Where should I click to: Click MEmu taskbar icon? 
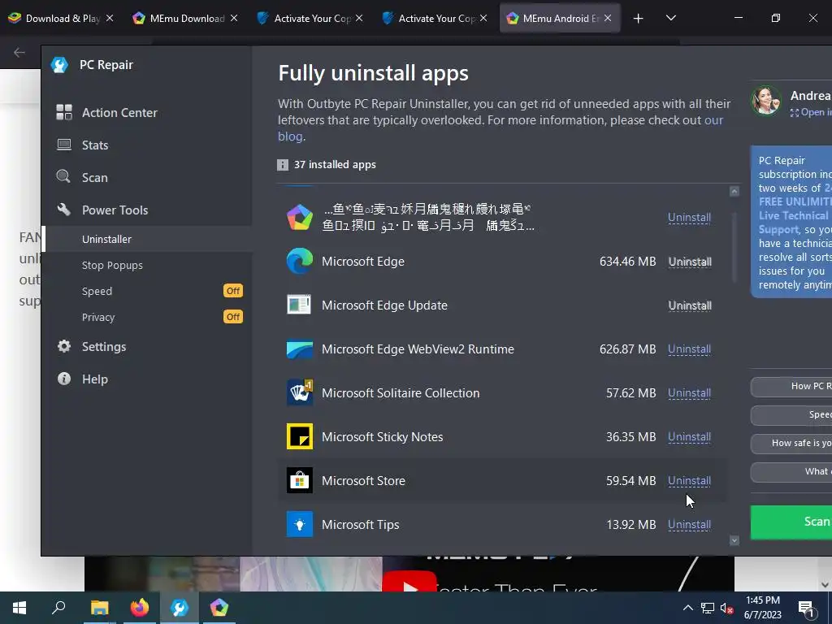pos(219,608)
